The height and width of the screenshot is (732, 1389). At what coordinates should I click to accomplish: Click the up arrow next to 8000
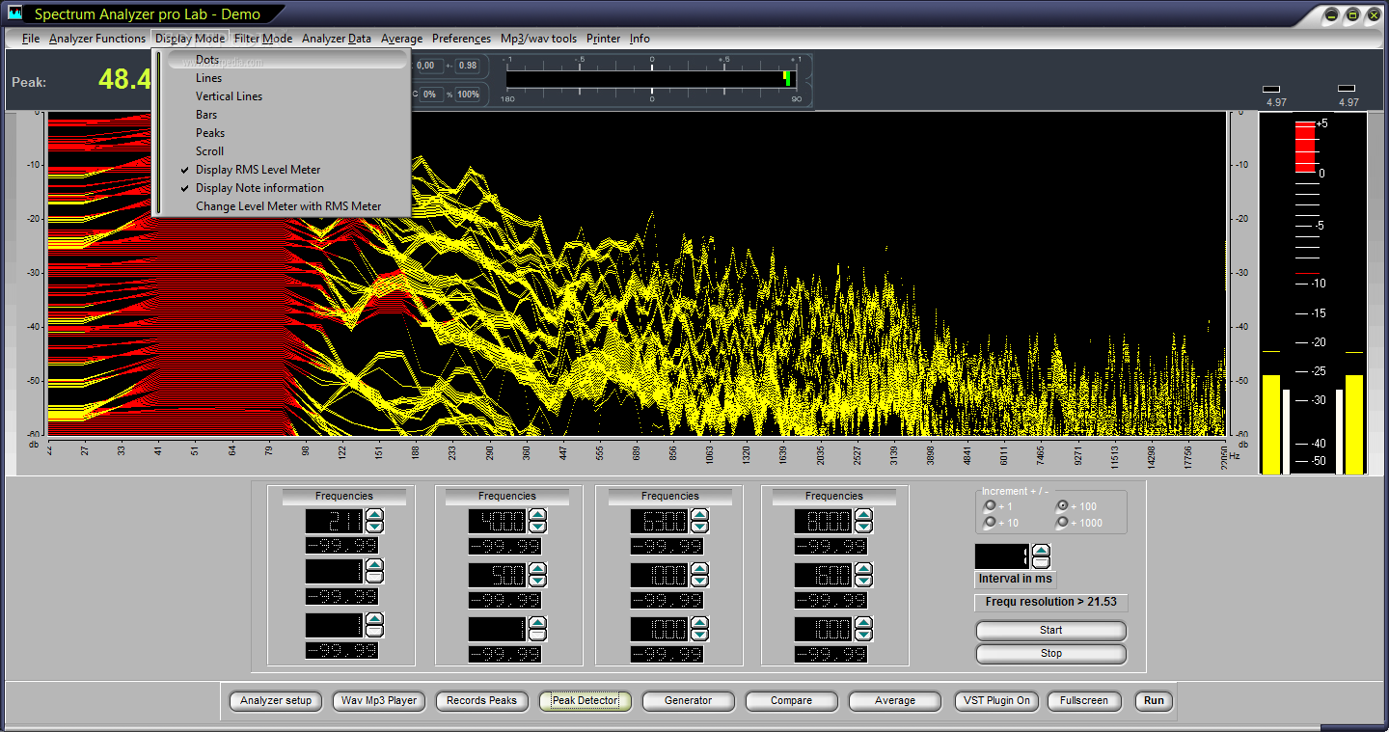point(863,515)
